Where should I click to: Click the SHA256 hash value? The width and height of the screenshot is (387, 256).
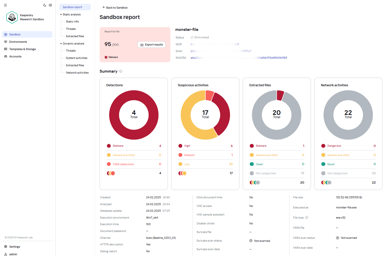(x=238, y=58)
